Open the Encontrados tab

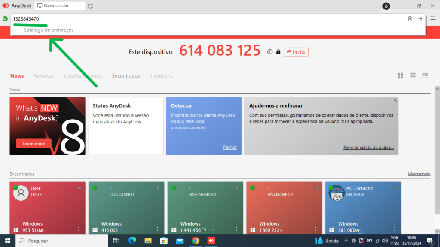pyautogui.click(x=126, y=75)
